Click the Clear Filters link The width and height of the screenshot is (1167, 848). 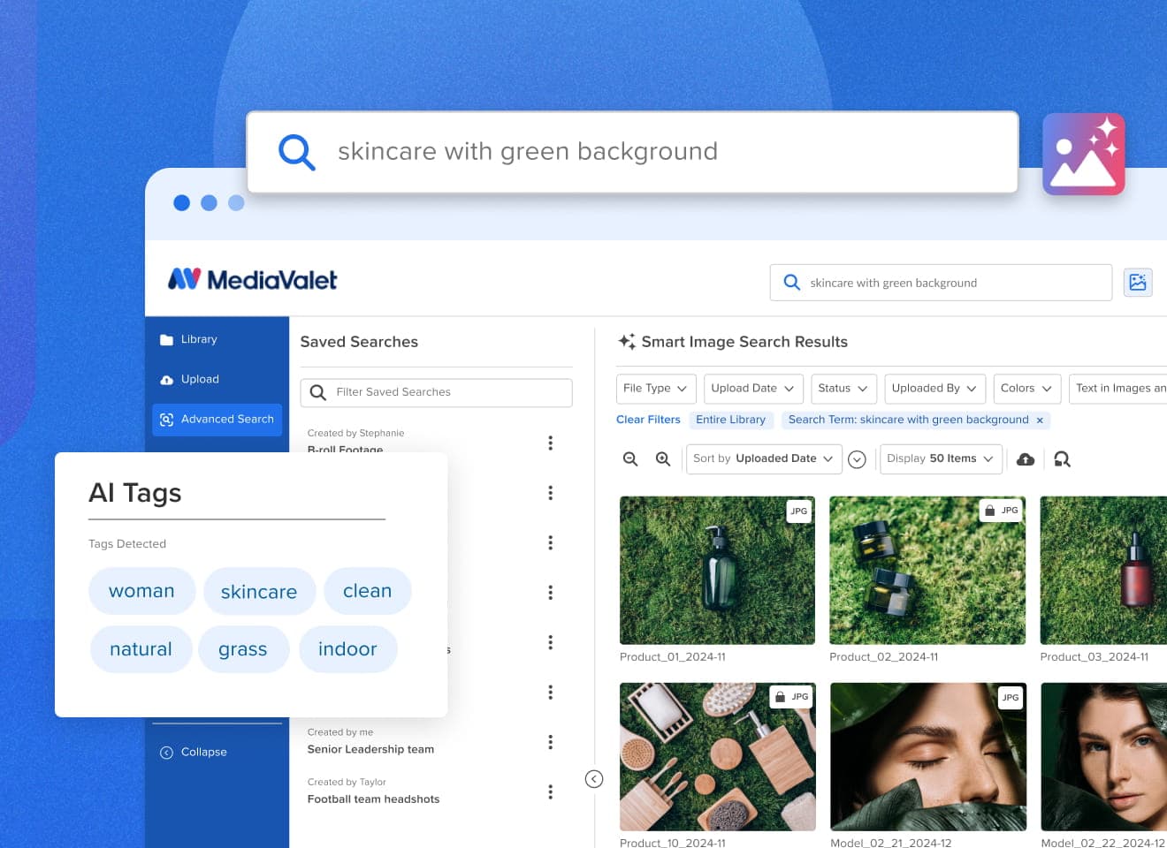click(648, 420)
